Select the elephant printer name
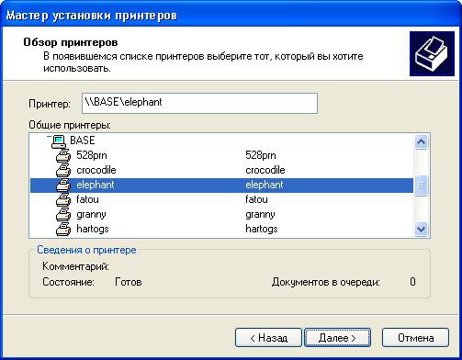This screenshot has width=462, height=360. tap(96, 185)
